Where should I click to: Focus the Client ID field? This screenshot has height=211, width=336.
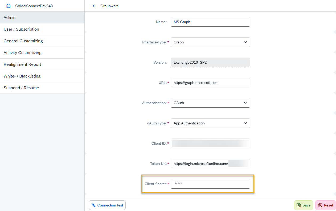coord(210,143)
